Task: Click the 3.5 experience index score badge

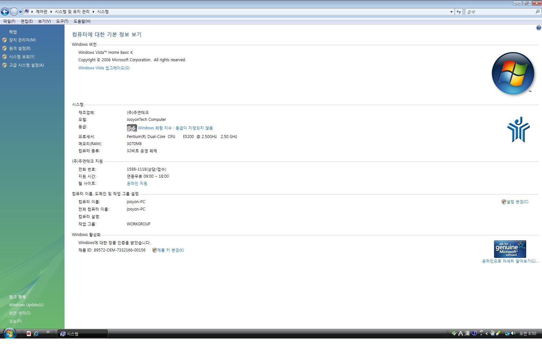Action: pos(132,128)
